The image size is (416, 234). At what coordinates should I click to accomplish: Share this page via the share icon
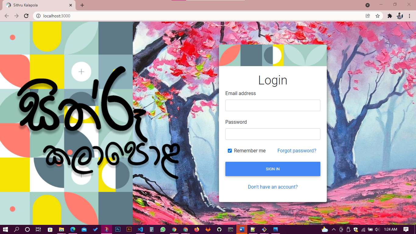(x=368, y=16)
